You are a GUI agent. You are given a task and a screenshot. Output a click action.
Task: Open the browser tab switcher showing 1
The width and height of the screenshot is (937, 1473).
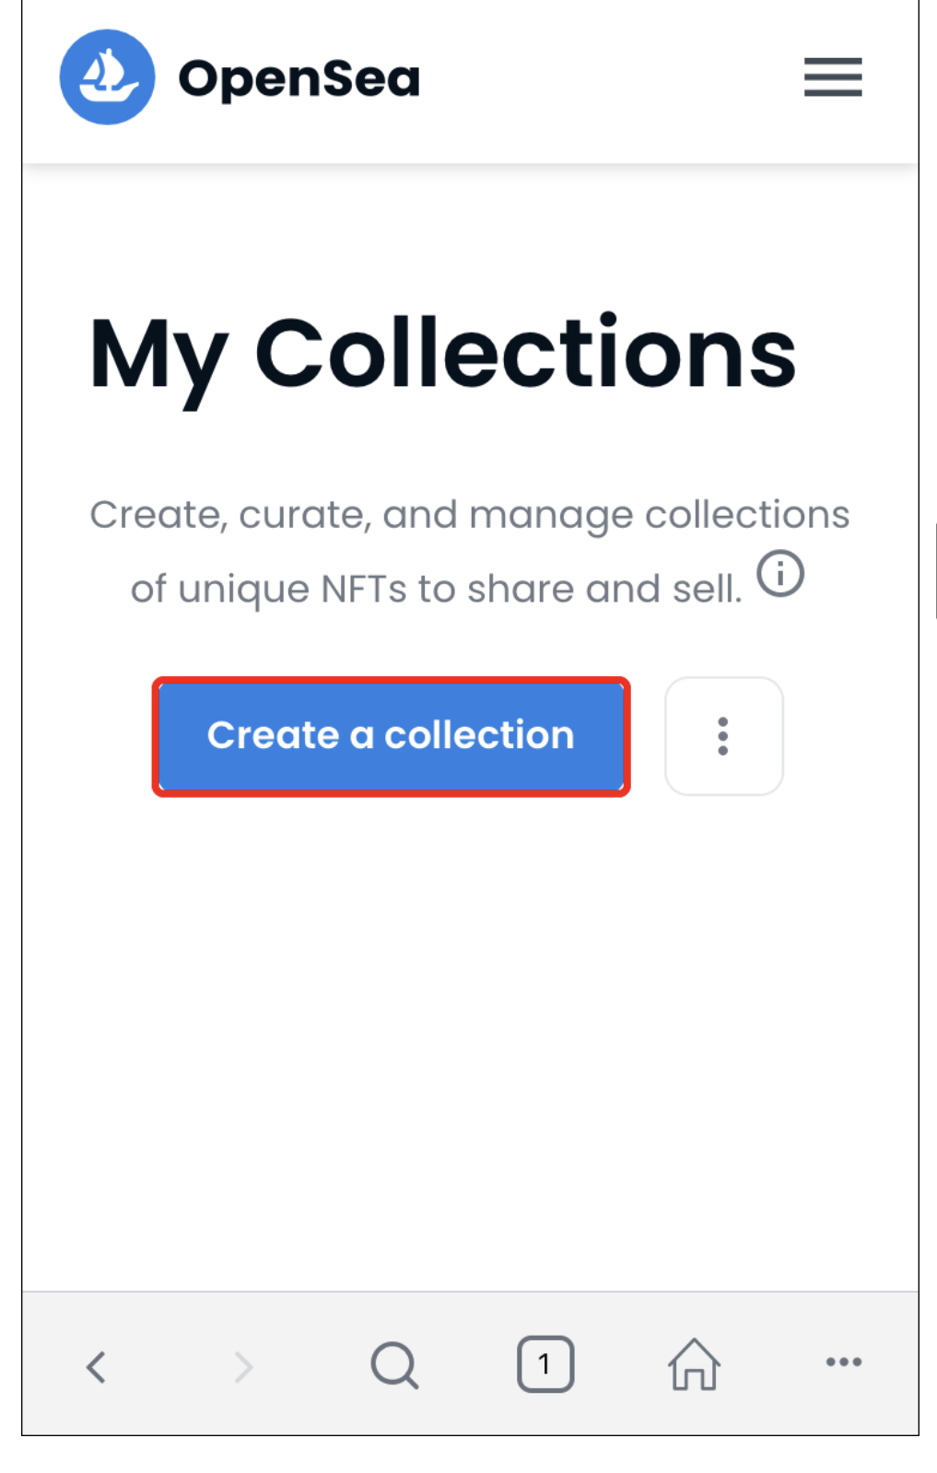(545, 1364)
